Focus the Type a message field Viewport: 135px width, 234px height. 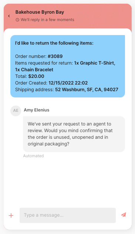pos(68,215)
